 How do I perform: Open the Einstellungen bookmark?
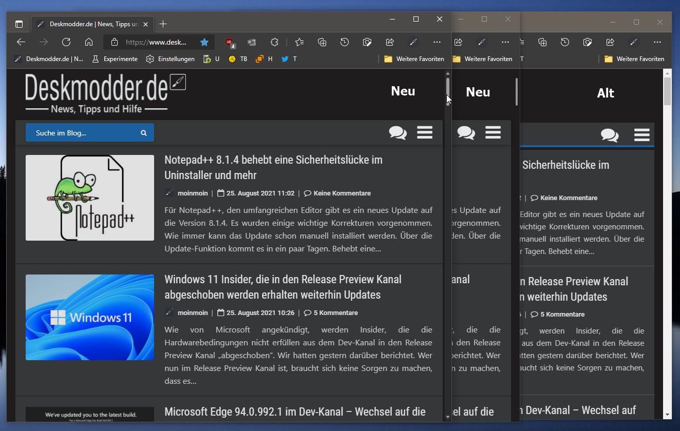click(x=170, y=59)
